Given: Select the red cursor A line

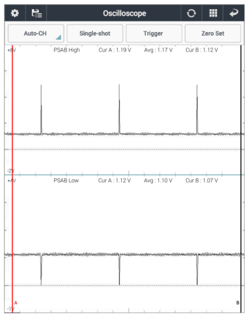Looking at the screenshot, I should 13,179.
